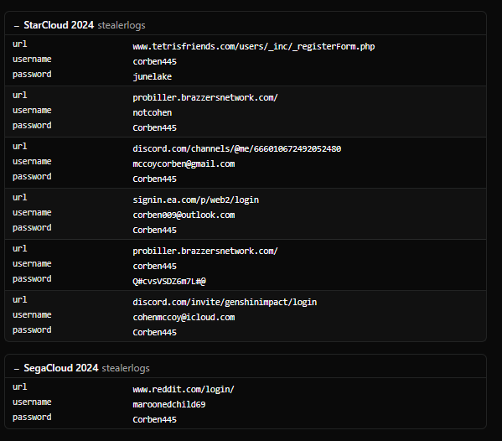502x441 pixels.
Task: Select the password value of genshinimpact entry
Action: [155, 333]
